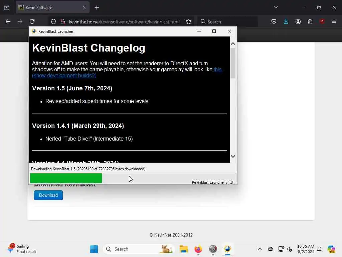Click the 'KevinBlast Changelog' title
The image size is (342, 257).
[x=89, y=48]
